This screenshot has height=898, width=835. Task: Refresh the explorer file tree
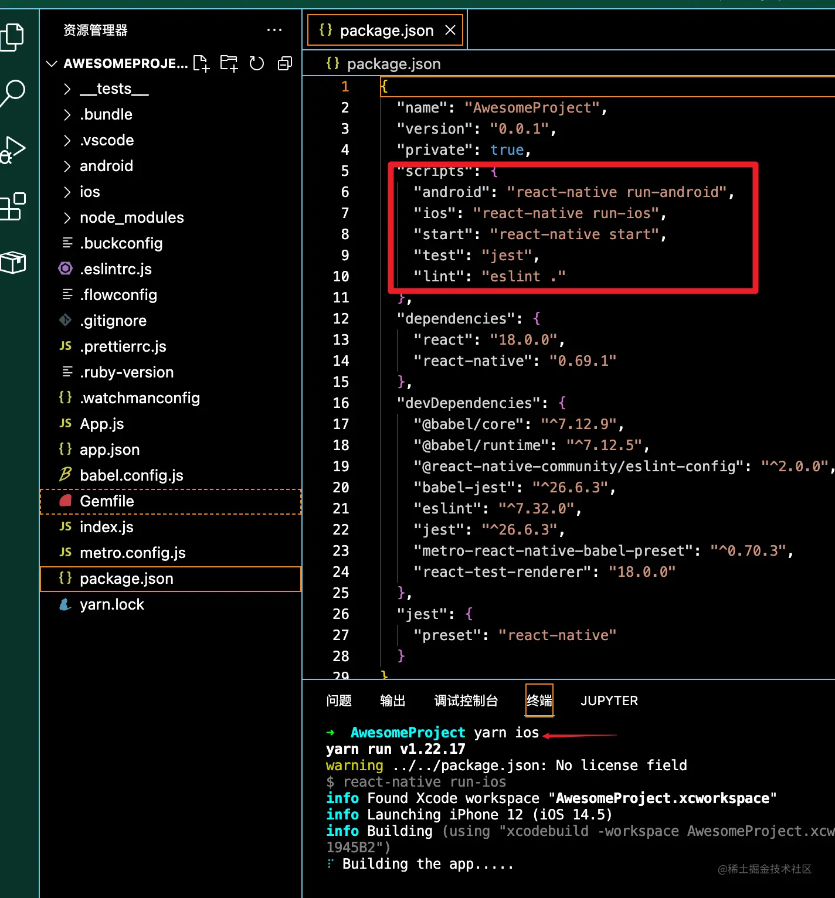coord(257,63)
